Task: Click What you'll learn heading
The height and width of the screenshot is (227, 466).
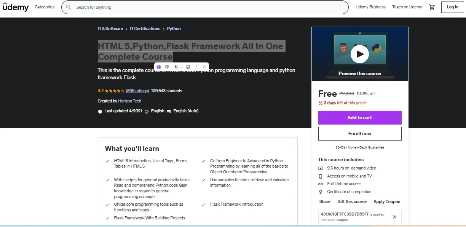Action: pyautogui.click(x=132, y=149)
